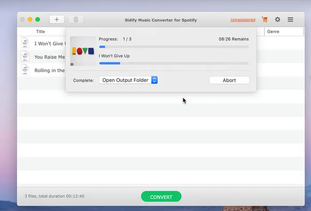Select the I Won't Give track row title

pos(50,44)
